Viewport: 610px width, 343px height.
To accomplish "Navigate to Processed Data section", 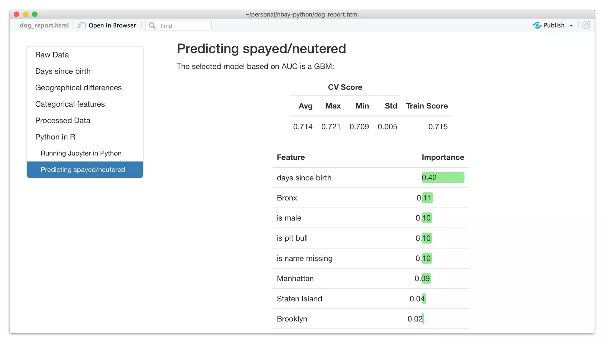I will 63,120.
